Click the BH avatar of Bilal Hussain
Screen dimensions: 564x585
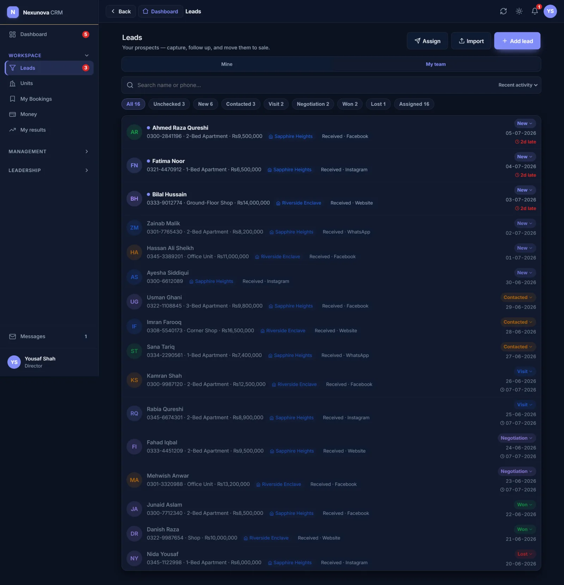tap(134, 199)
